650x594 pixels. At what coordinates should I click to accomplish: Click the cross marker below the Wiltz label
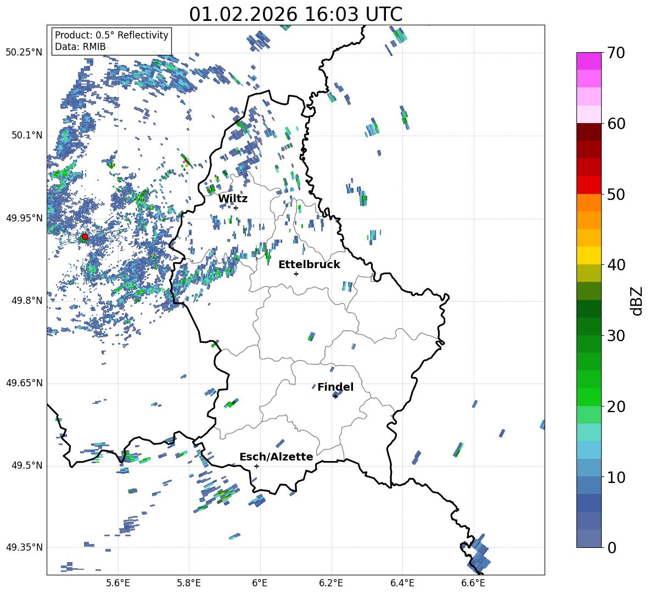tap(236, 208)
